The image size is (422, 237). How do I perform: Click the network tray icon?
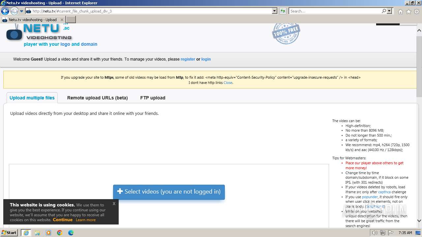tap(382, 233)
